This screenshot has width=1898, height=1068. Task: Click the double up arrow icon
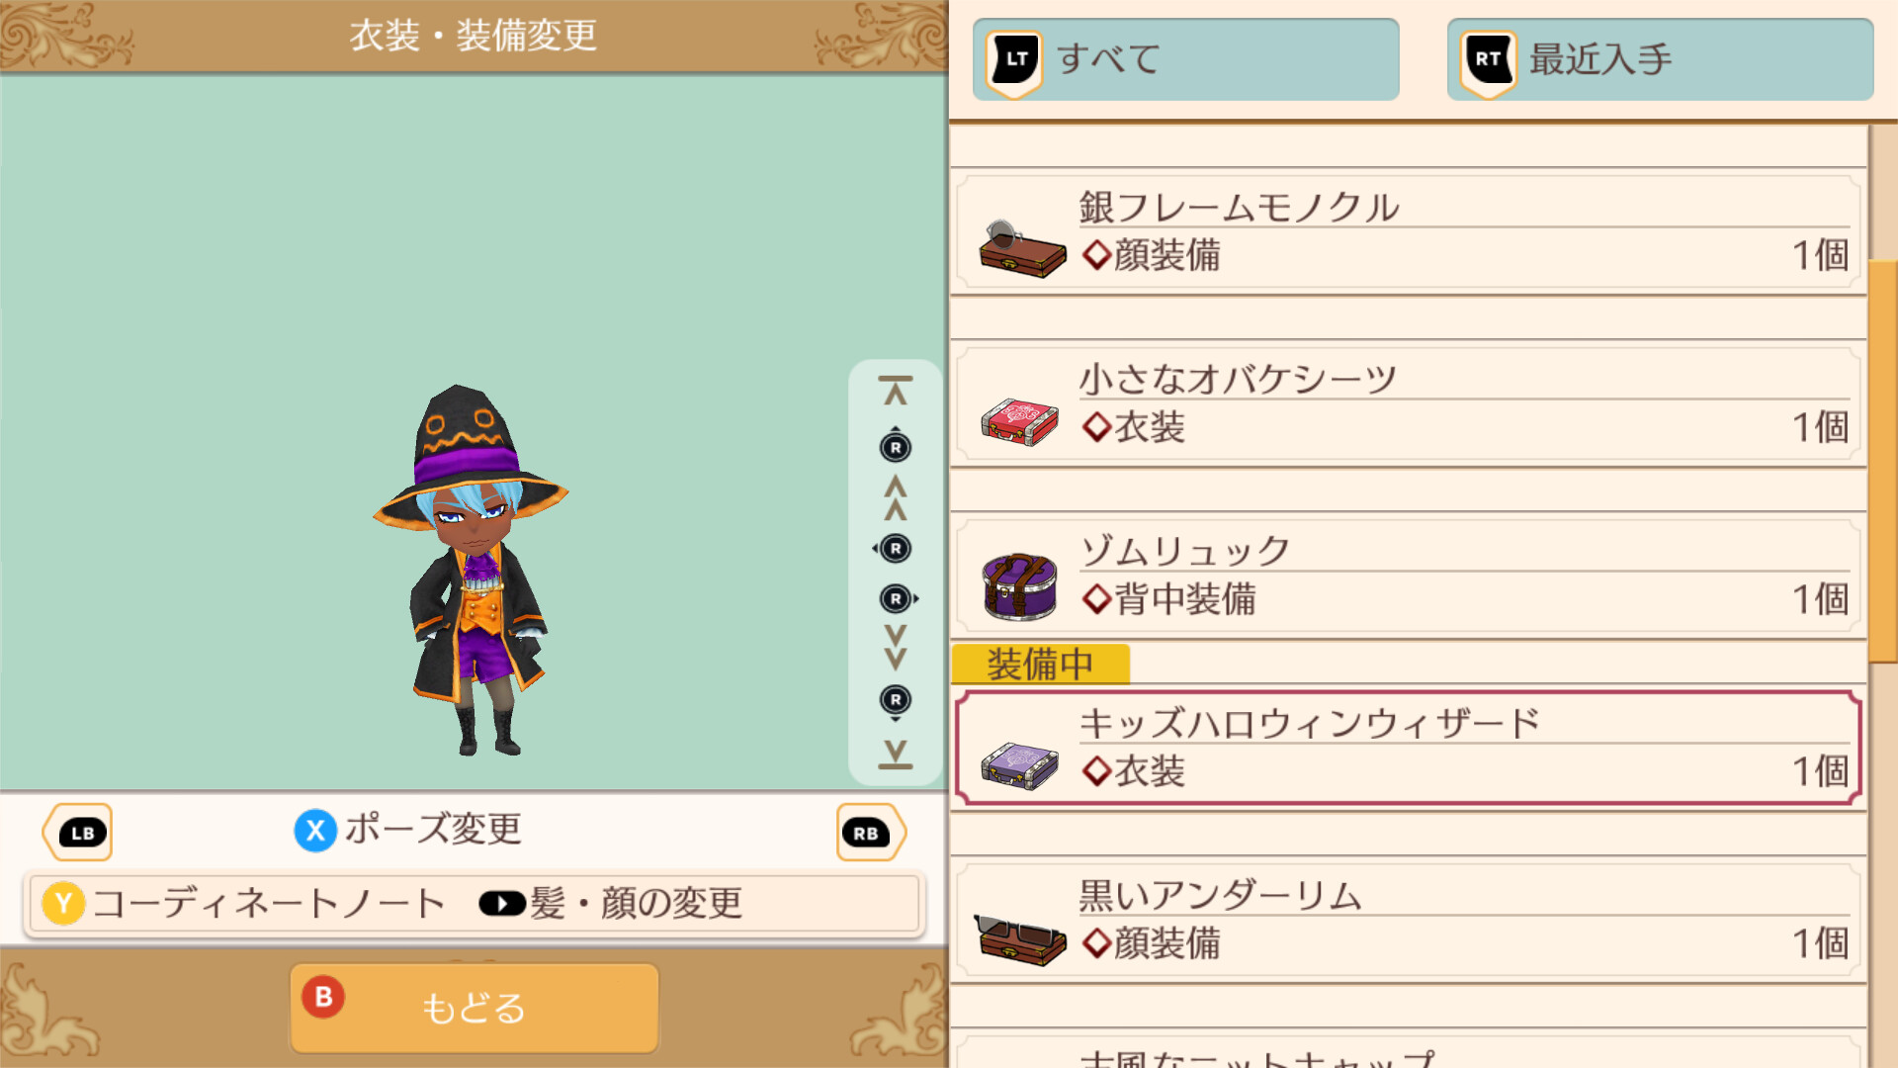pyautogui.click(x=896, y=498)
